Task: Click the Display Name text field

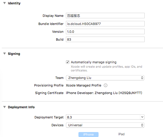Action: [105, 15]
